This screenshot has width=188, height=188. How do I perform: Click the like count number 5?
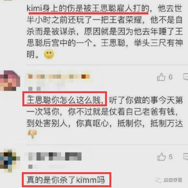(171, 157)
